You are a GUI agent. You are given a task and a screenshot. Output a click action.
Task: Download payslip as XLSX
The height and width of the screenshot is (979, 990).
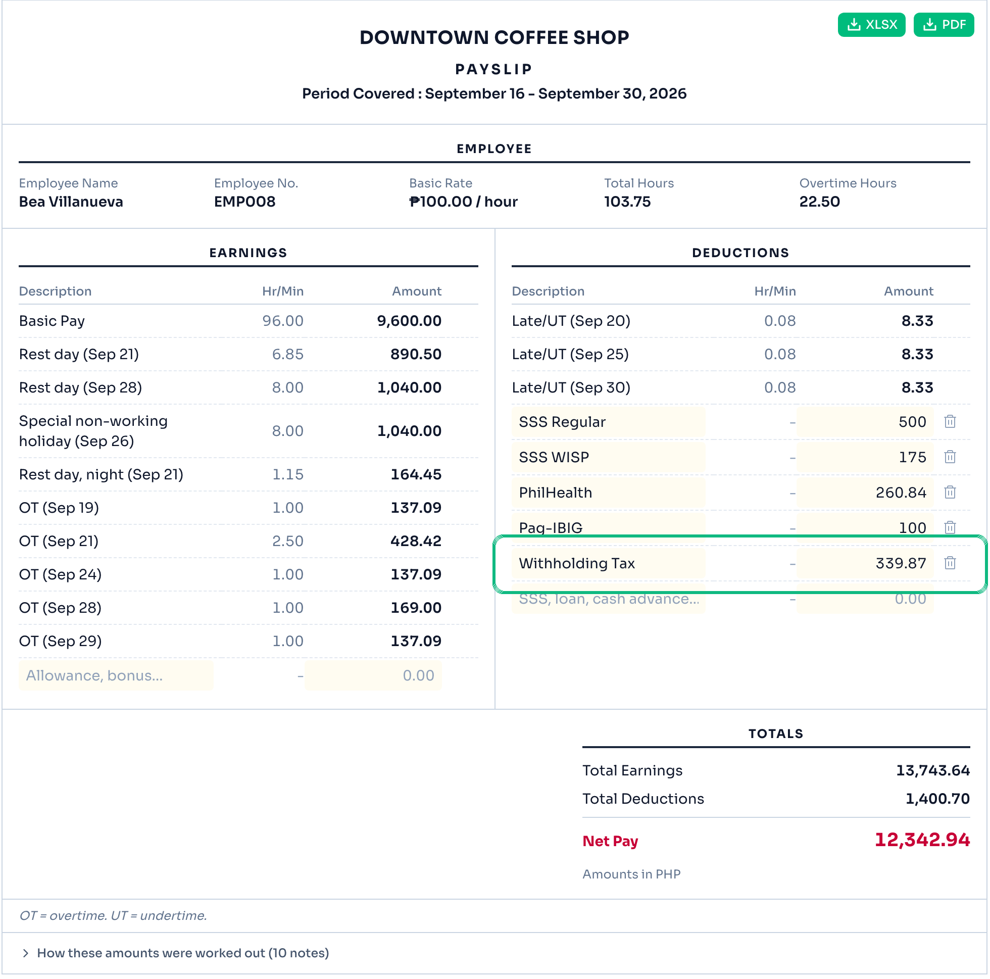coord(871,25)
